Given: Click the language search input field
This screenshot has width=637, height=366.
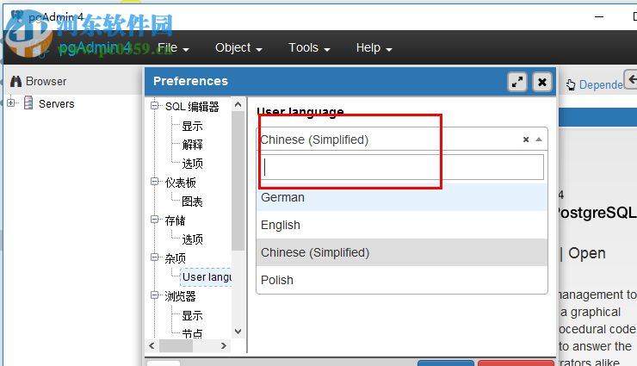Looking at the screenshot, I should pos(402,167).
